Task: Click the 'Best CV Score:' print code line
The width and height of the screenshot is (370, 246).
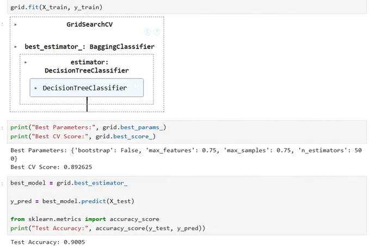Action: click(x=83, y=137)
